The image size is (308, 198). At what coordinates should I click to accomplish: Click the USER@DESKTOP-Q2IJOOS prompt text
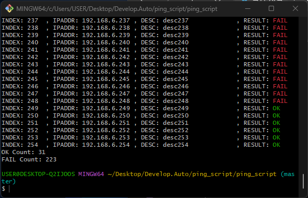click(x=38, y=174)
